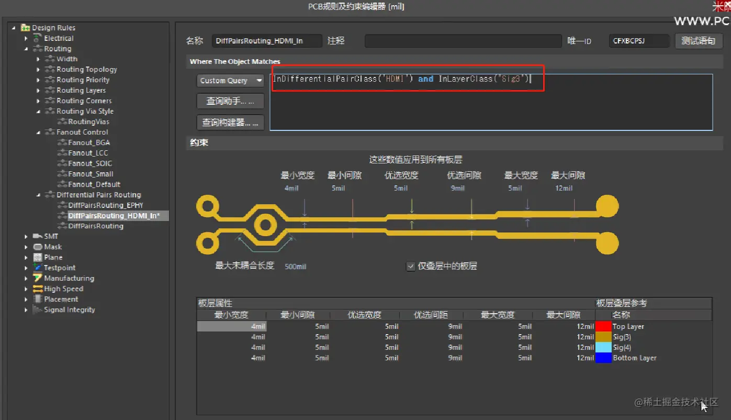Toggle the 仅叠层中的板层 checkbox
731x420 pixels.
click(x=411, y=267)
